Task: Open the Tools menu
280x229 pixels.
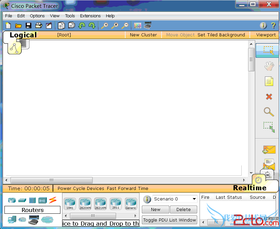Action: tap(70, 16)
